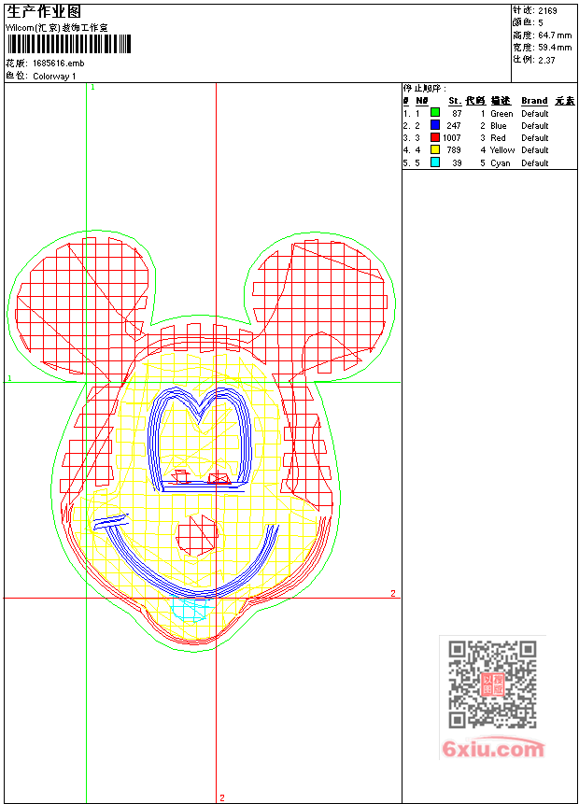Click the Green description text
This screenshot has width=579, height=804.
pyautogui.click(x=501, y=113)
